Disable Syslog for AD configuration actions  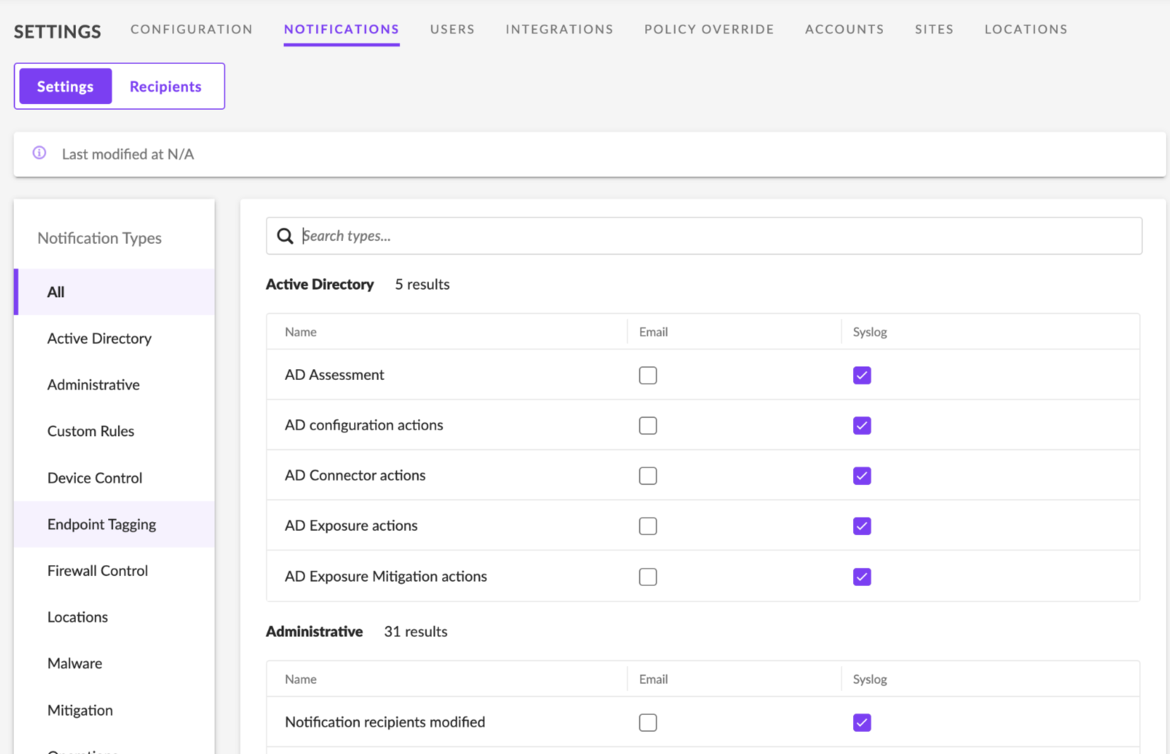click(x=861, y=425)
